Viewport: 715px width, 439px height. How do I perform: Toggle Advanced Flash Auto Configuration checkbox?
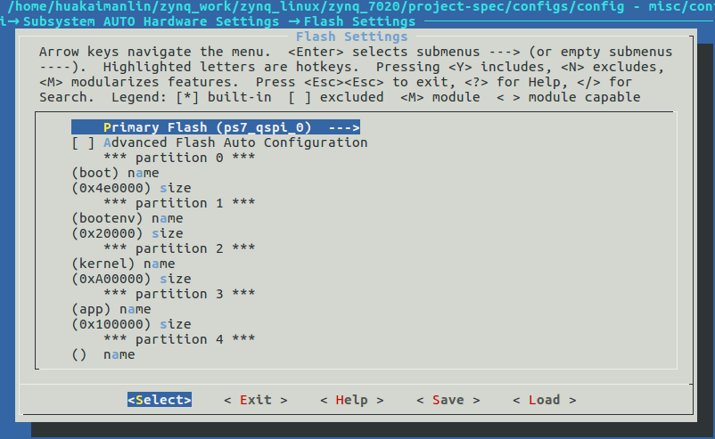click(83, 143)
